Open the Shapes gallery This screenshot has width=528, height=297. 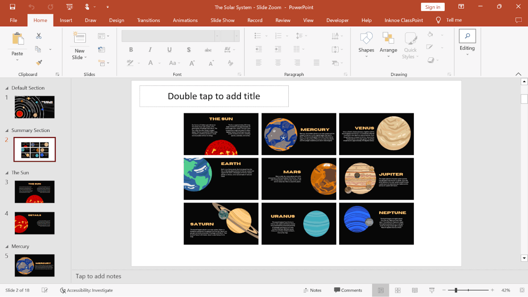366,43
